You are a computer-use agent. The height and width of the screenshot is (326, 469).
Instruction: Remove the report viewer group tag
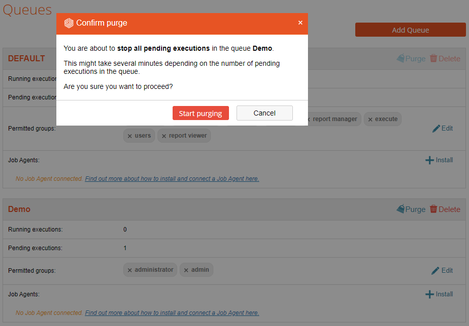(164, 136)
